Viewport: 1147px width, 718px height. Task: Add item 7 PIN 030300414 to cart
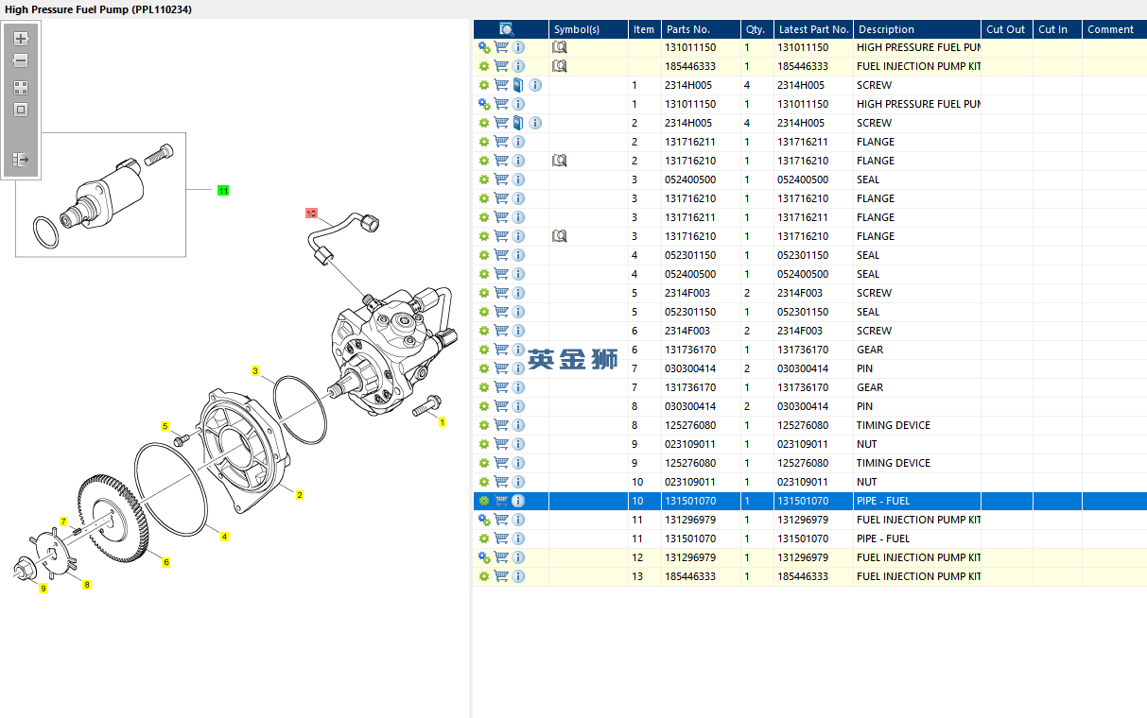501,368
